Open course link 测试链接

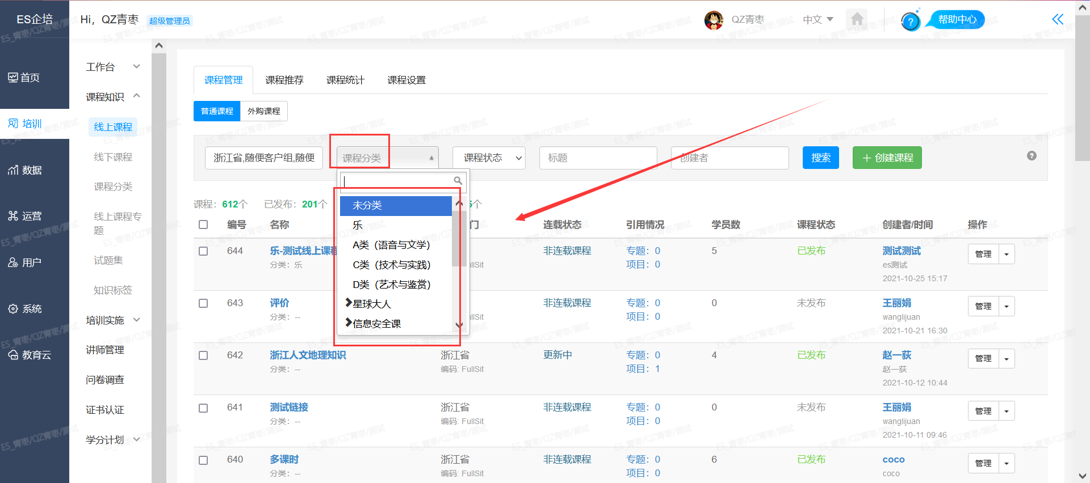tap(289, 407)
